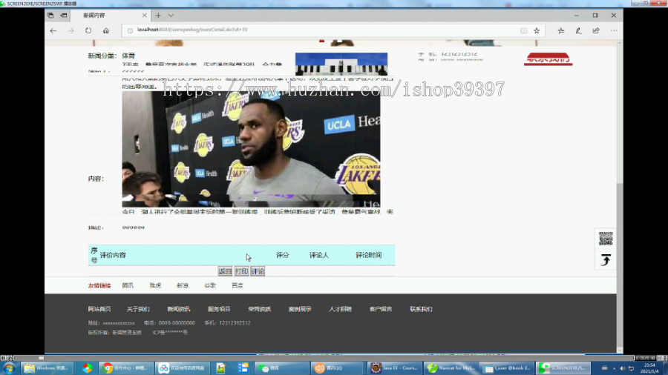Click the add notes pen icon
Viewport: 668px width, 375px height.
click(x=578, y=30)
